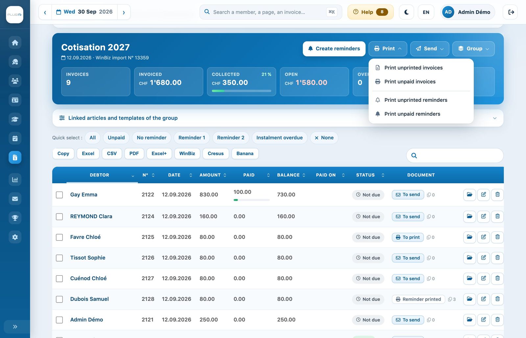Toggle dark mode moon button

coord(406,12)
